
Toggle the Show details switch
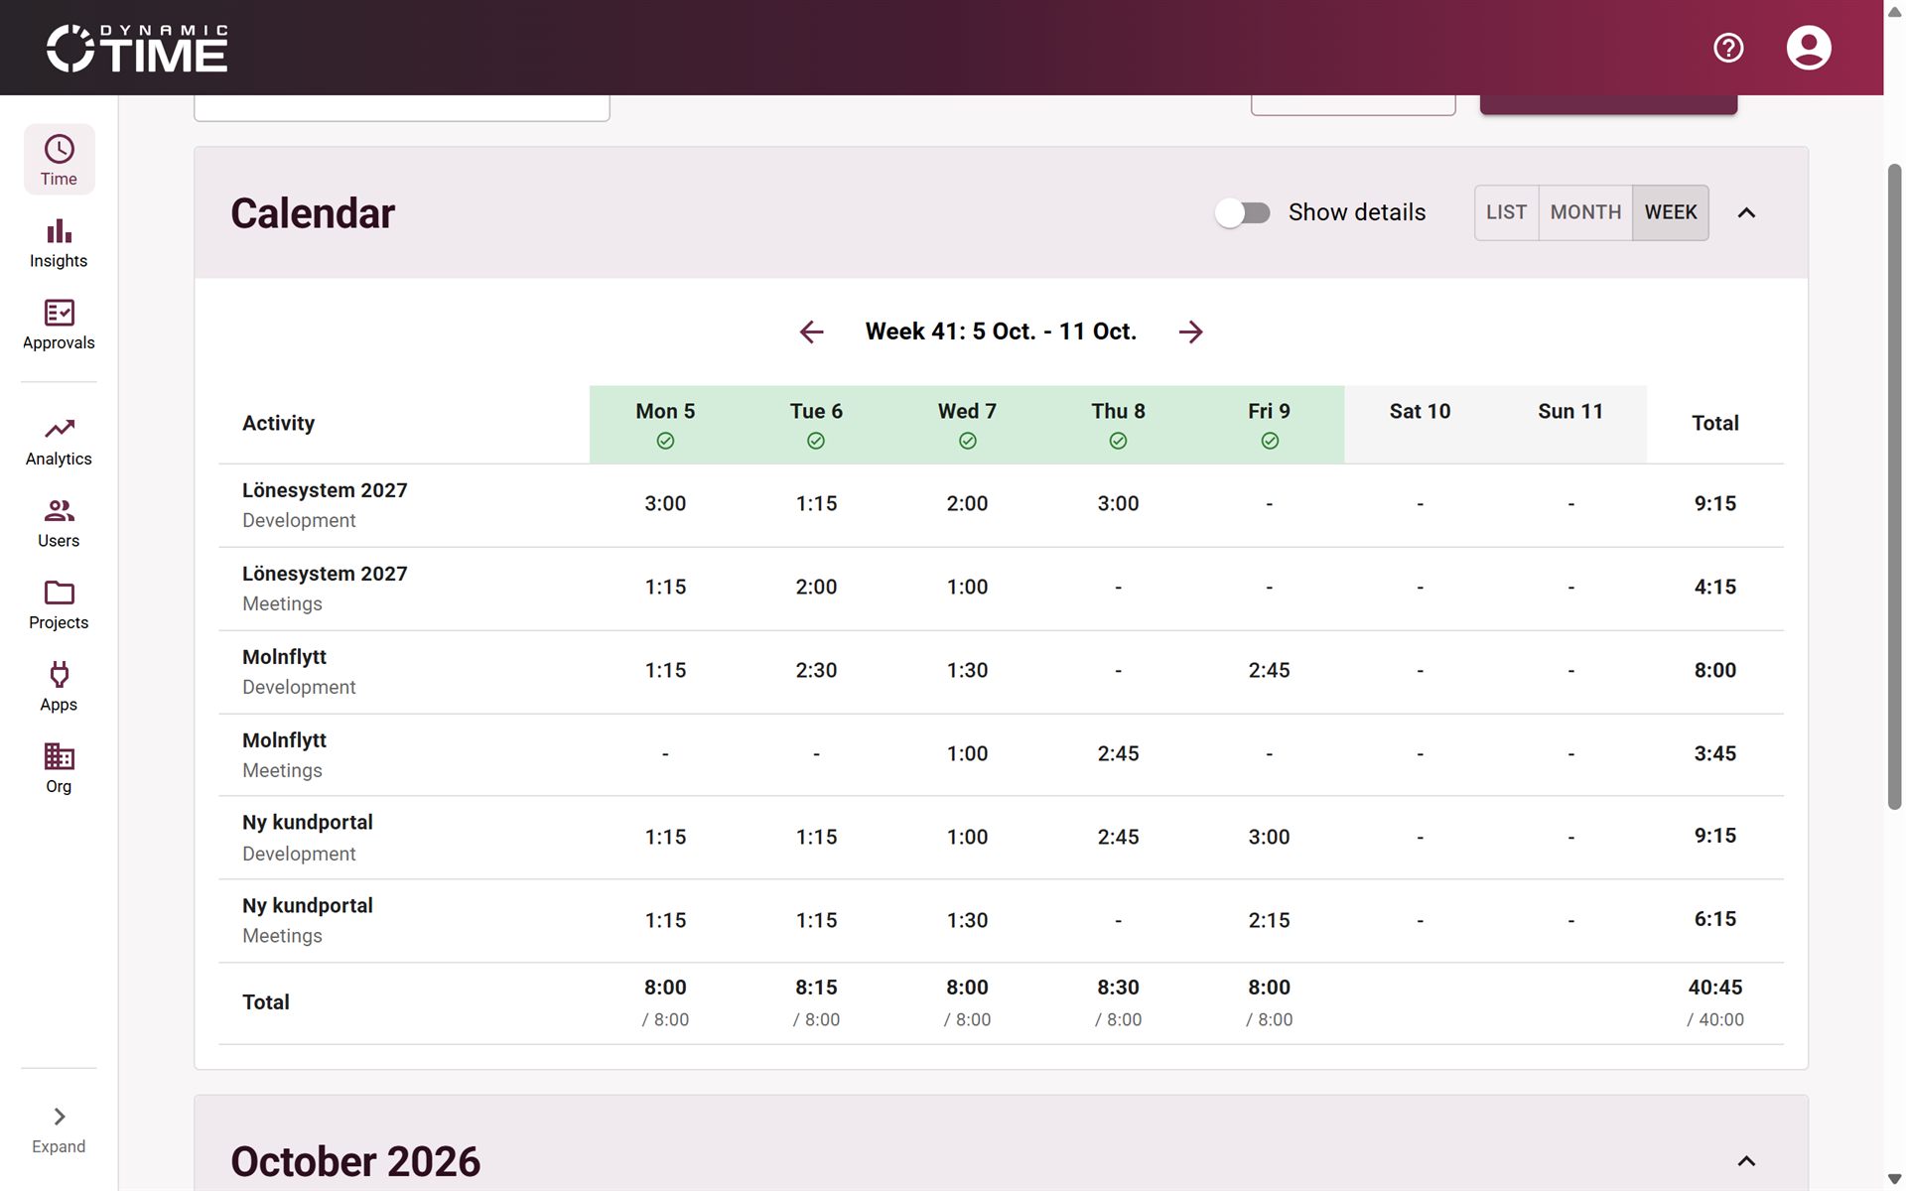[x=1243, y=212]
